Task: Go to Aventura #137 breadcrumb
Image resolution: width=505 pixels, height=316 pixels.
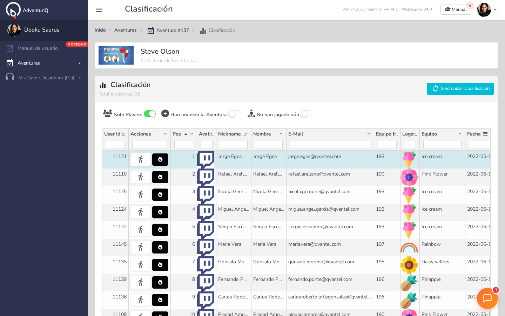Action: coord(168,31)
